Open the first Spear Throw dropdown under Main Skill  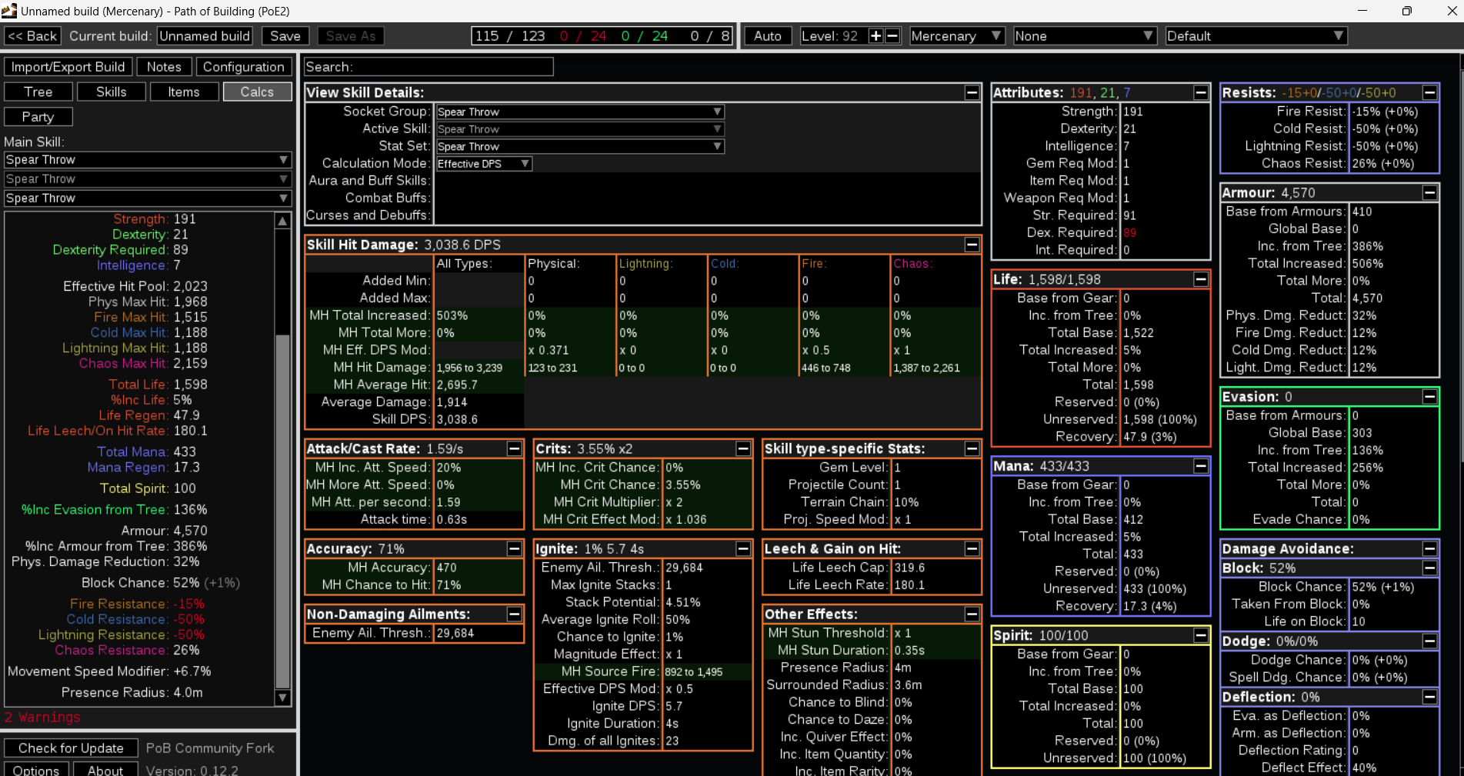[148, 160]
